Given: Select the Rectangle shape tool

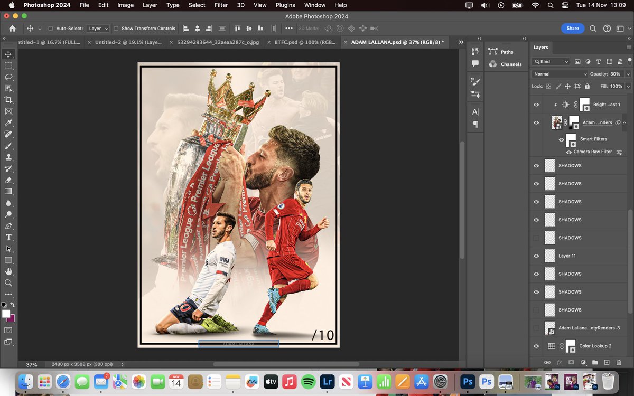Looking at the screenshot, I should click(x=8, y=260).
